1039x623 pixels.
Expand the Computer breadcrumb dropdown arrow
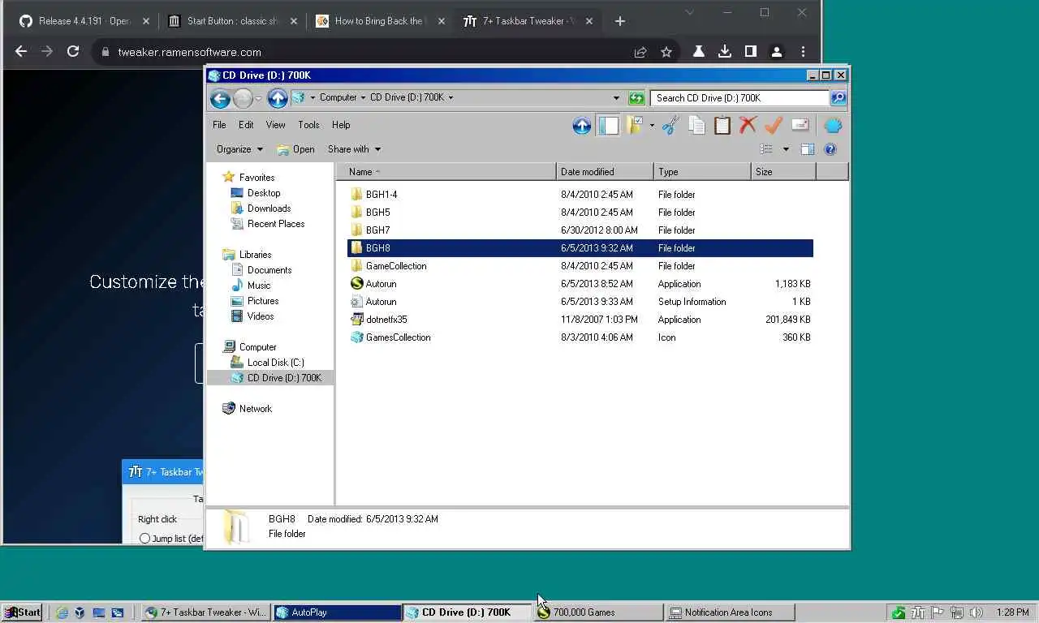coord(363,98)
